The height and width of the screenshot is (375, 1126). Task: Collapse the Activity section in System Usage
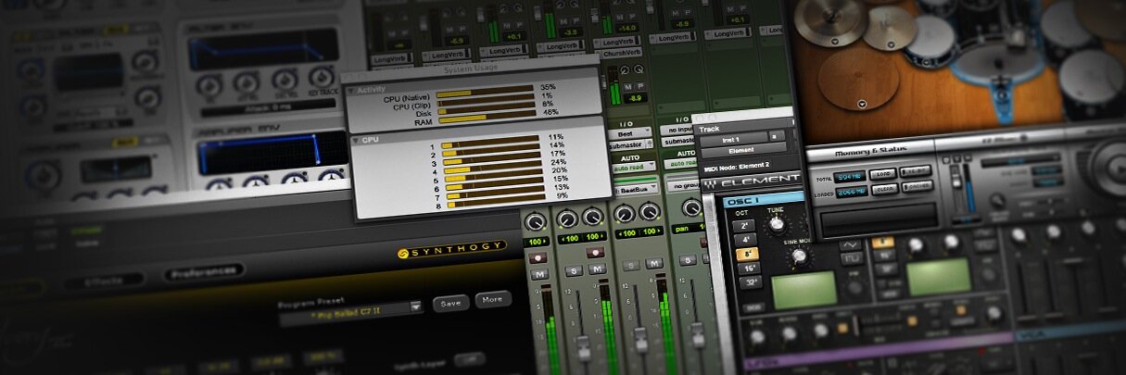351,91
